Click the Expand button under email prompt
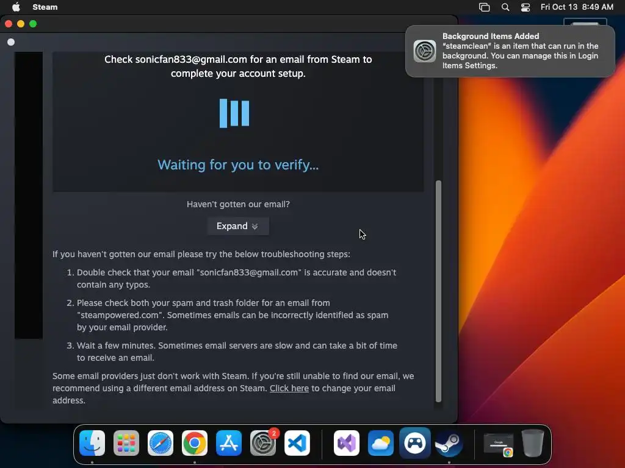This screenshot has width=625, height=468. 238,226
